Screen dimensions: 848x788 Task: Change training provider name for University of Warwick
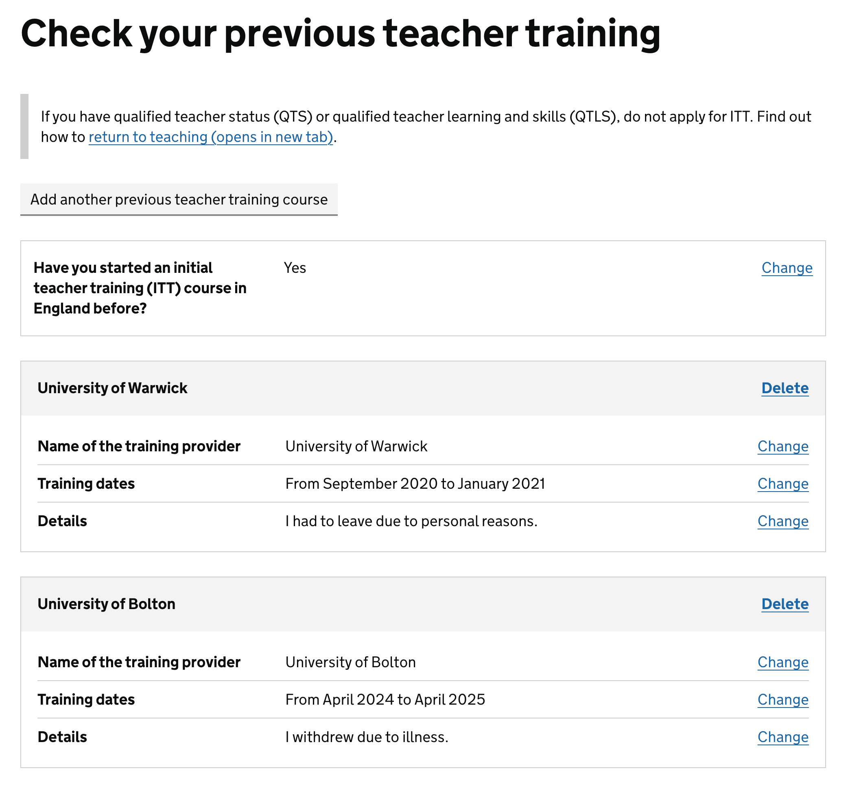(782, 446)
